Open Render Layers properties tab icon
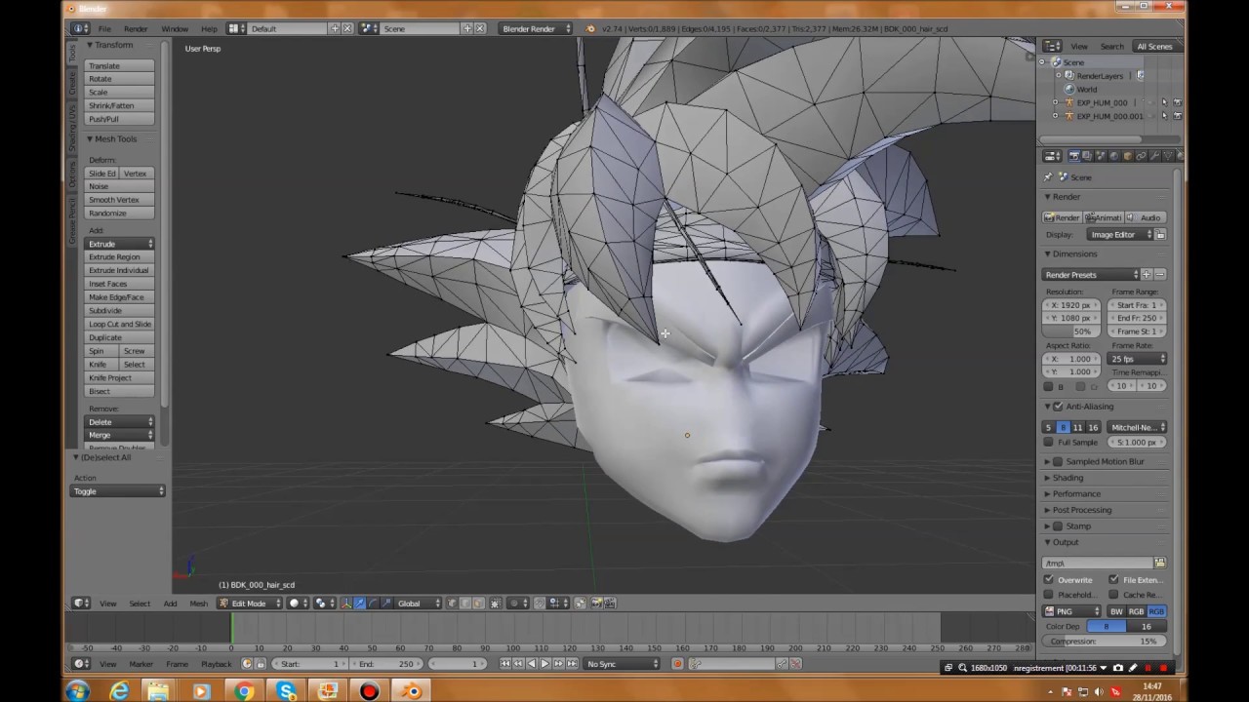Viewport: 1249px width, 702px height. 1087,156
